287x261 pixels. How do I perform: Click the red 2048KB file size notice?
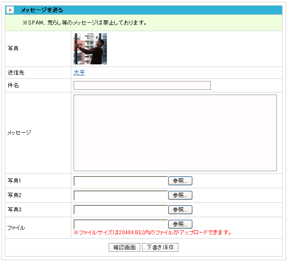(x=152, y=233)
